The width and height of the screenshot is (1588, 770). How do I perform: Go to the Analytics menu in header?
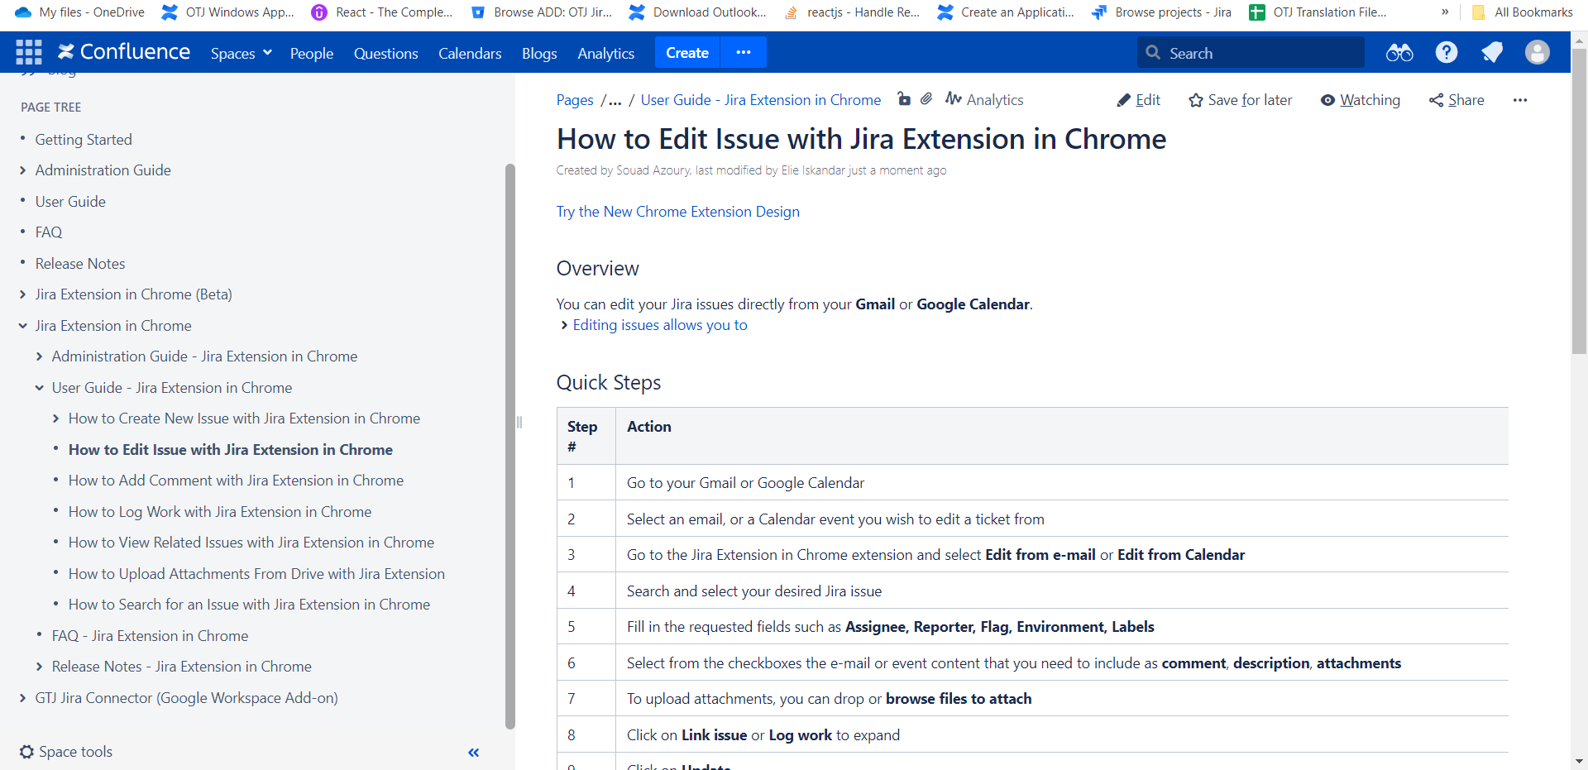[x=605, y=53]
